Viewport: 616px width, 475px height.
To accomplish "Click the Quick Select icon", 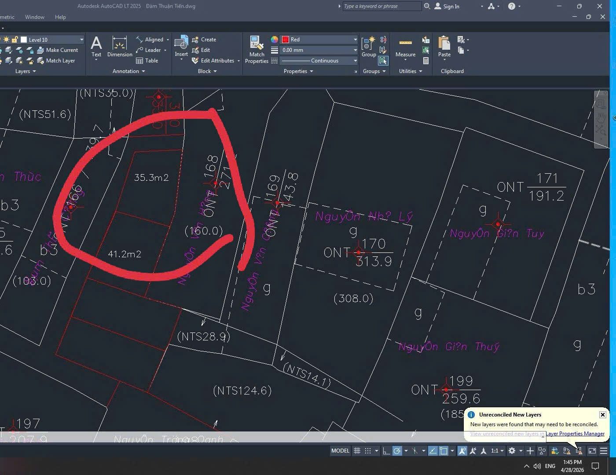I will click(425, 40).
